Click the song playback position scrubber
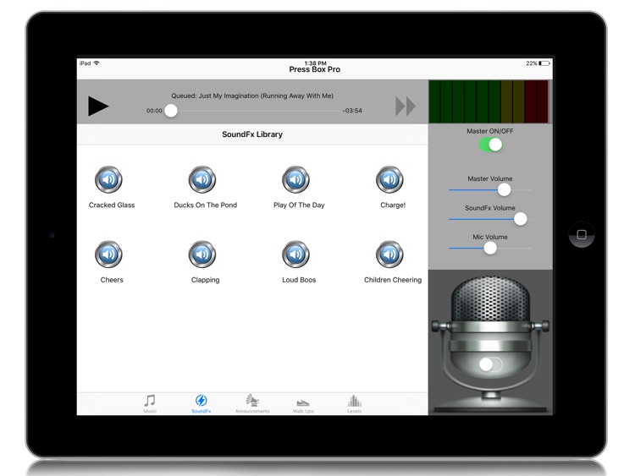Screen dimensions: 635x476 click(x=171, y=111)
